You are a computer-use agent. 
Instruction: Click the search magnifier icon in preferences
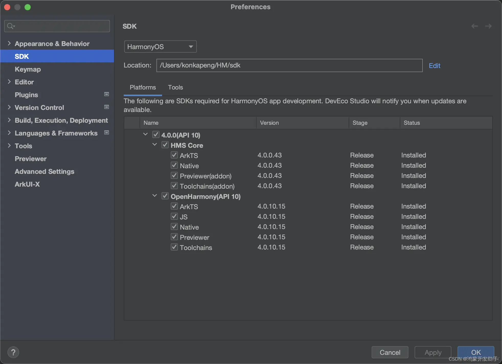11,26
